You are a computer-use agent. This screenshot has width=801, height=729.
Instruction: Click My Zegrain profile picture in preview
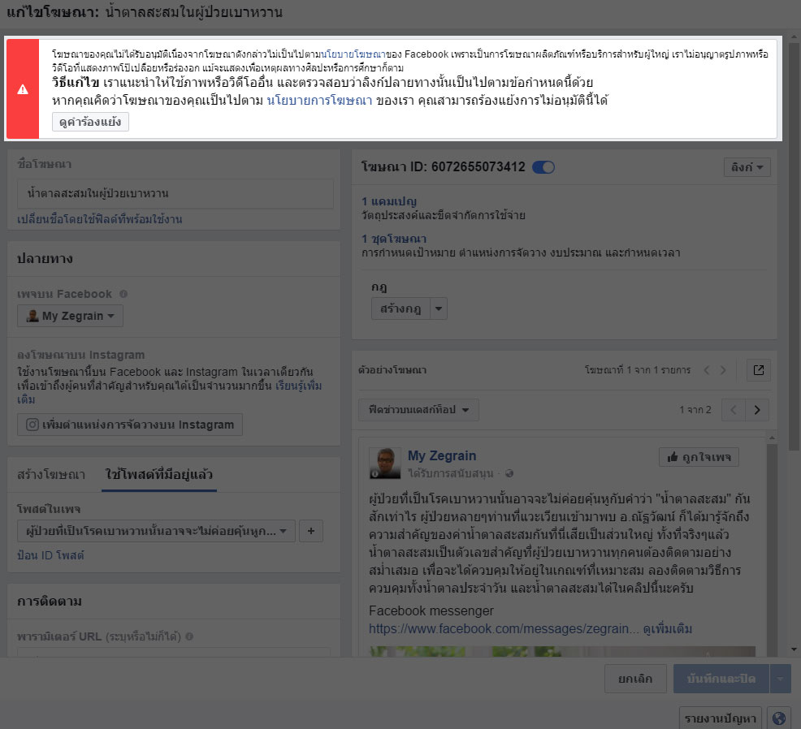point(385,463)
